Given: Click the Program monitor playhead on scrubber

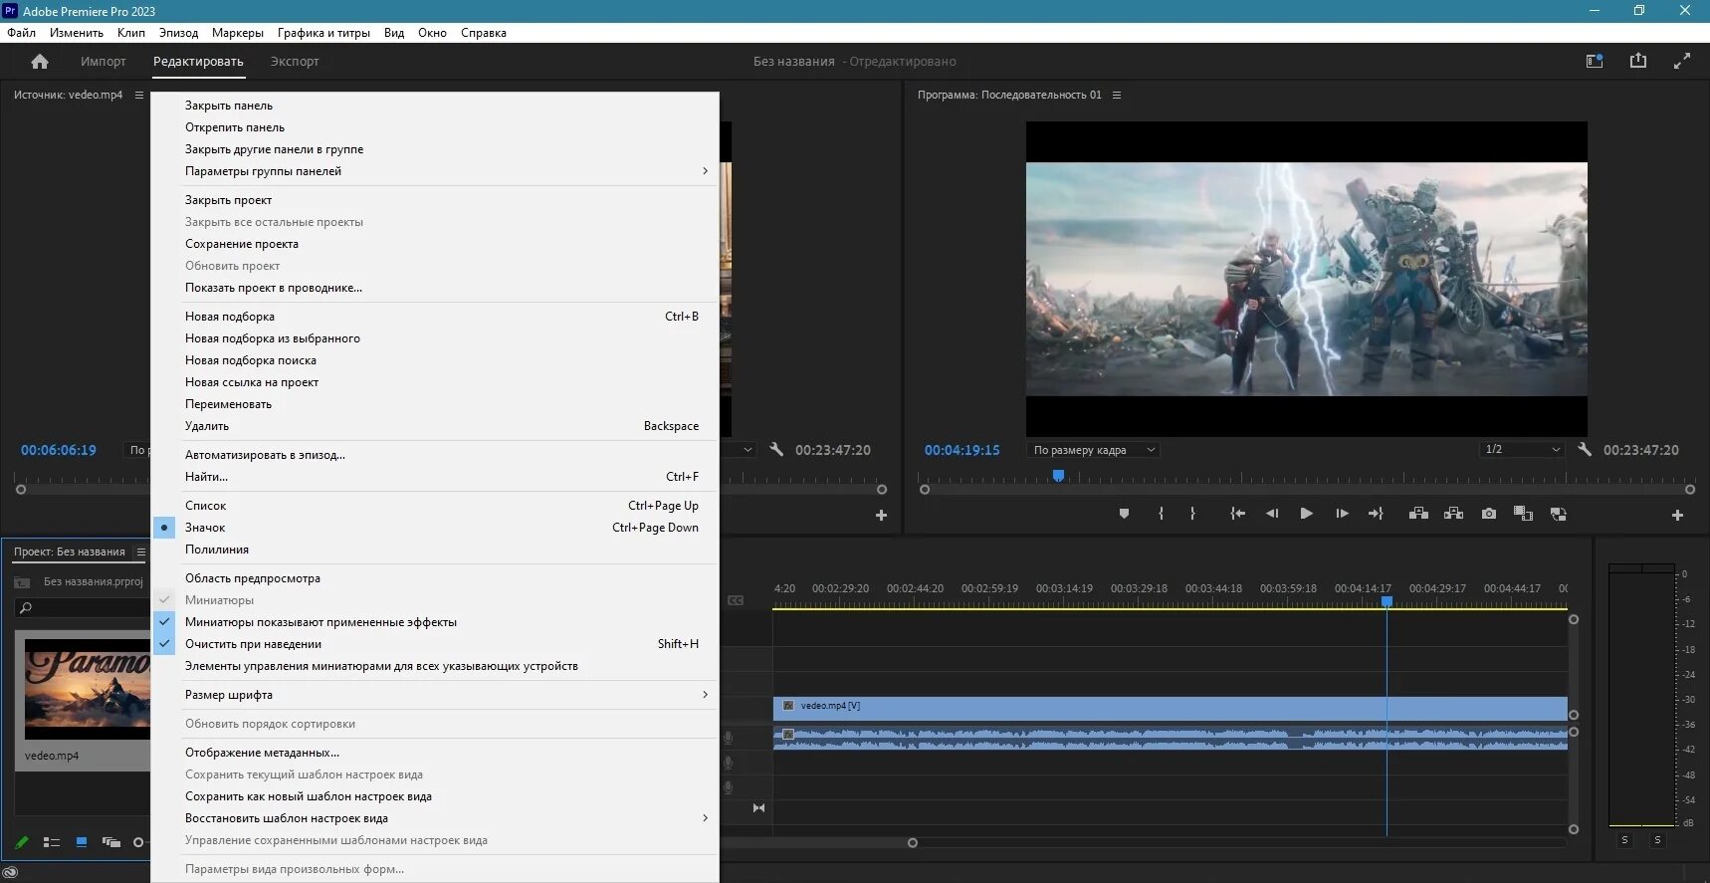Looking at the screenshot, I should click(x=1058, y=477).
